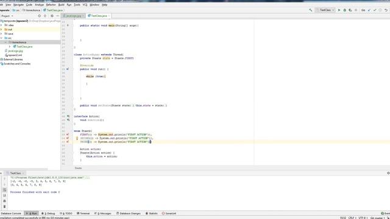Open the TestClass run configuration dropdown
The image size is (390, 219).
point(325,10)
